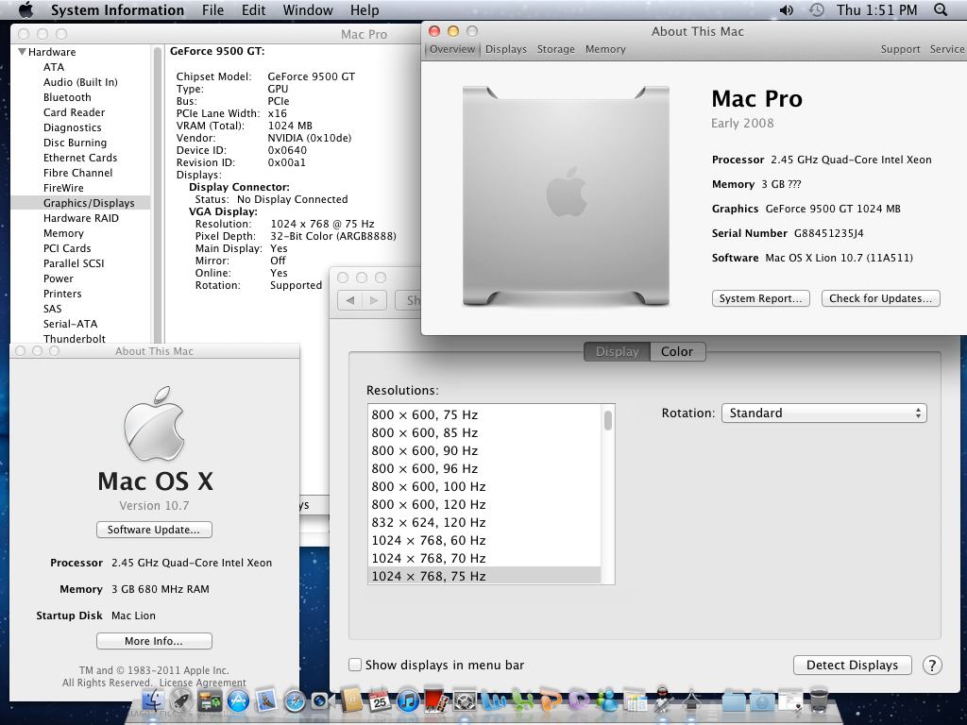Click the volume icon in menu bar
This screenshot has width=967, height=725.
787,9
